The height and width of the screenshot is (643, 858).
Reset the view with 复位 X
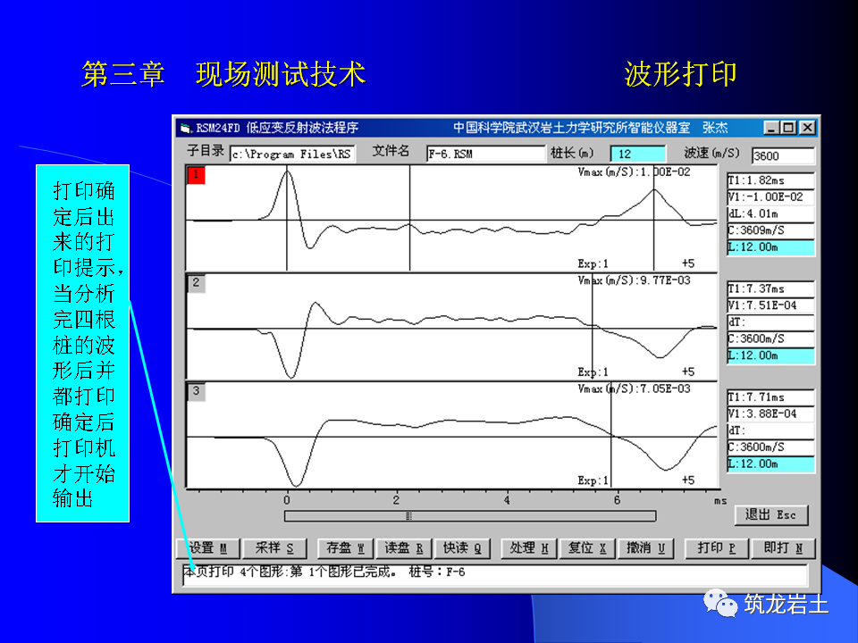[x=587, y=547]
